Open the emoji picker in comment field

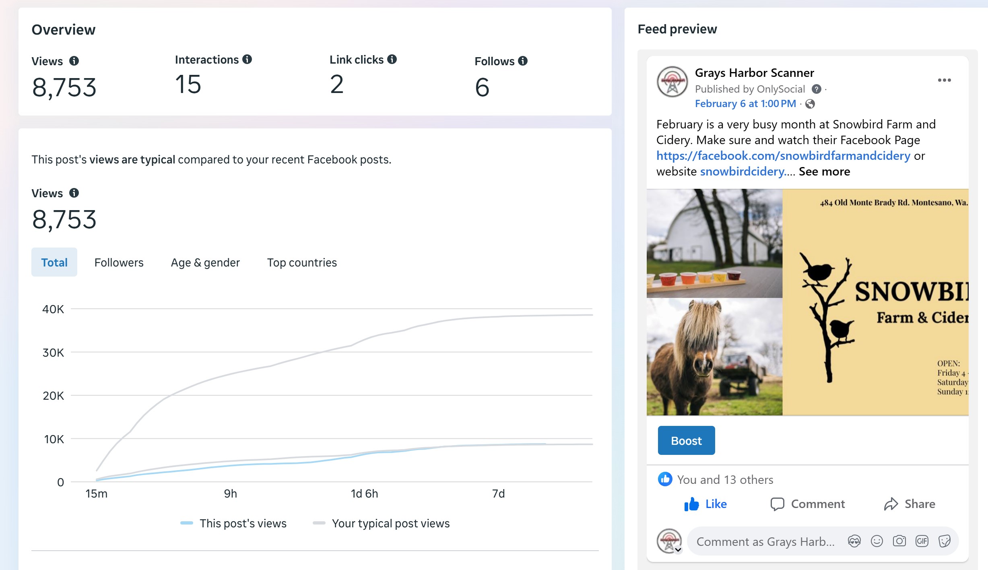coord(877,541)
